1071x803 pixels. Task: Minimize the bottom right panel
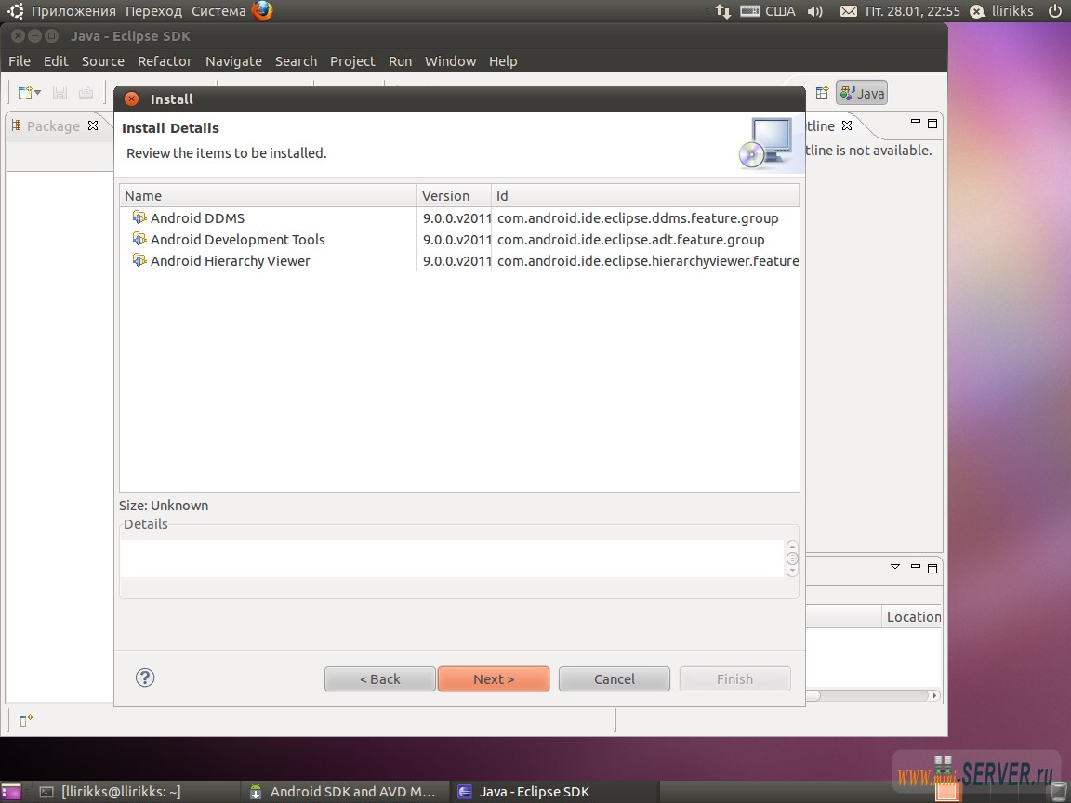915,566
